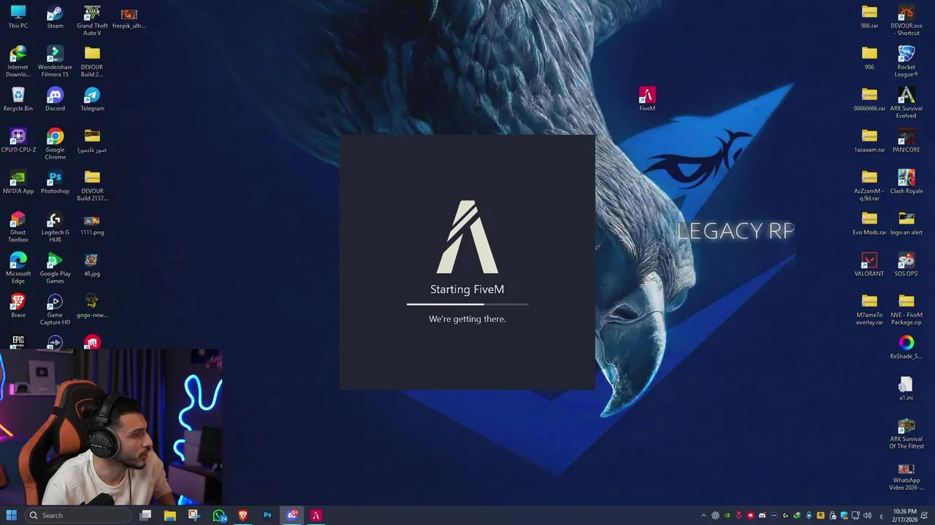
Task: Launch Microsoft Edge from the desktop
Action: click(x=18, y=268)
